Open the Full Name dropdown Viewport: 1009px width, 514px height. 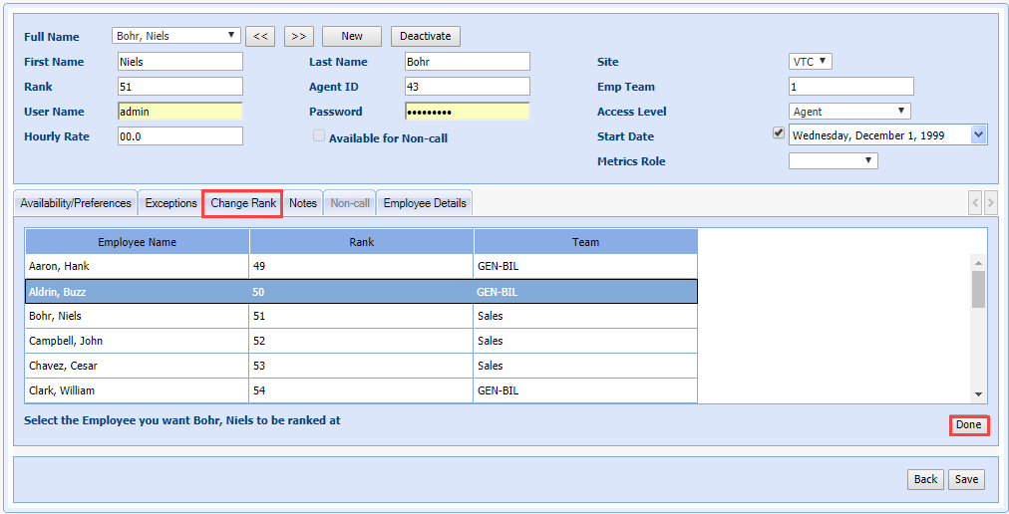click(x=176, y=36)
